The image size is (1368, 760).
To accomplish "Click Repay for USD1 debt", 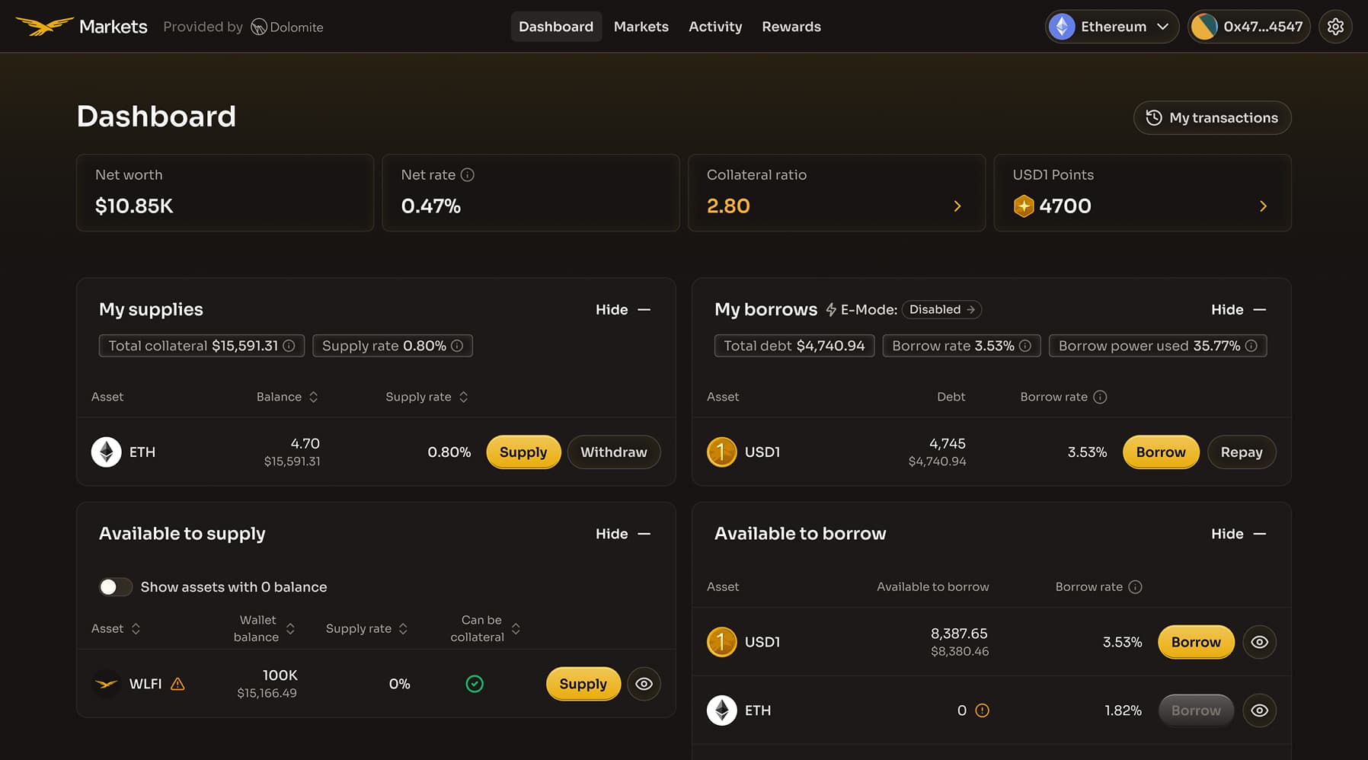I will [x=1241, y=452].
